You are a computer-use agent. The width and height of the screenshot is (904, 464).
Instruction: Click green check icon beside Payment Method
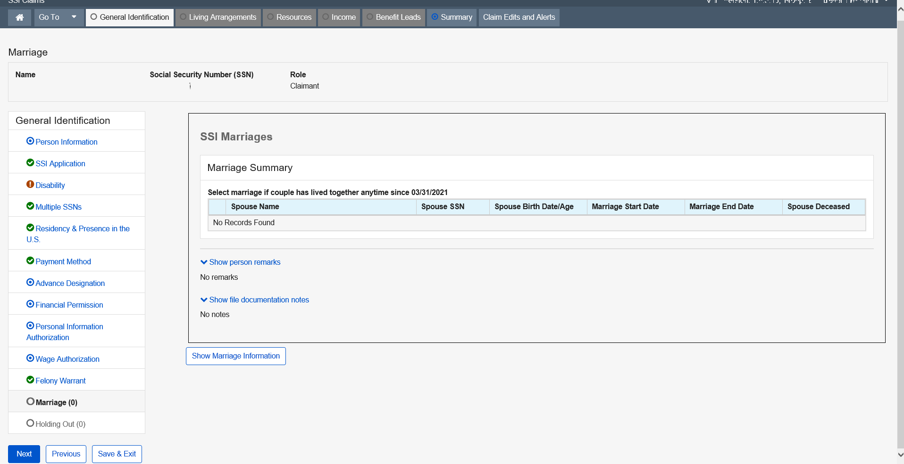[x=30, y=261]
